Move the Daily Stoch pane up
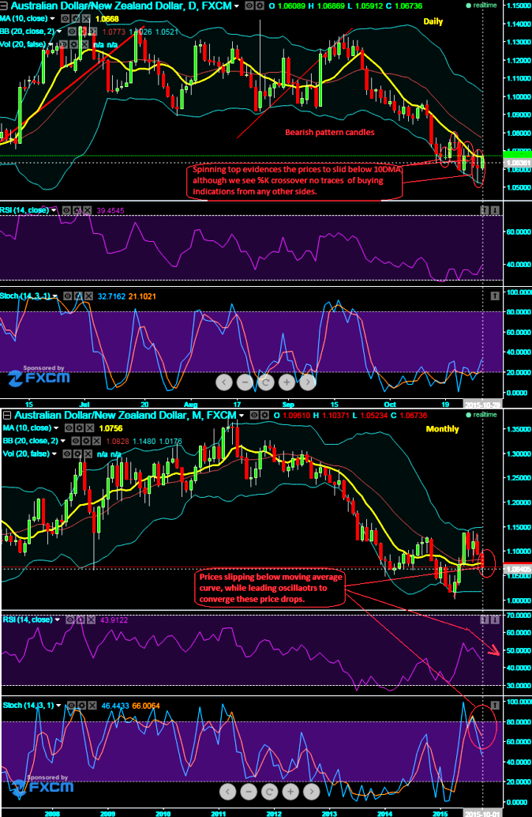The width and height of the screenshot is (532, 817). (495, 296)
